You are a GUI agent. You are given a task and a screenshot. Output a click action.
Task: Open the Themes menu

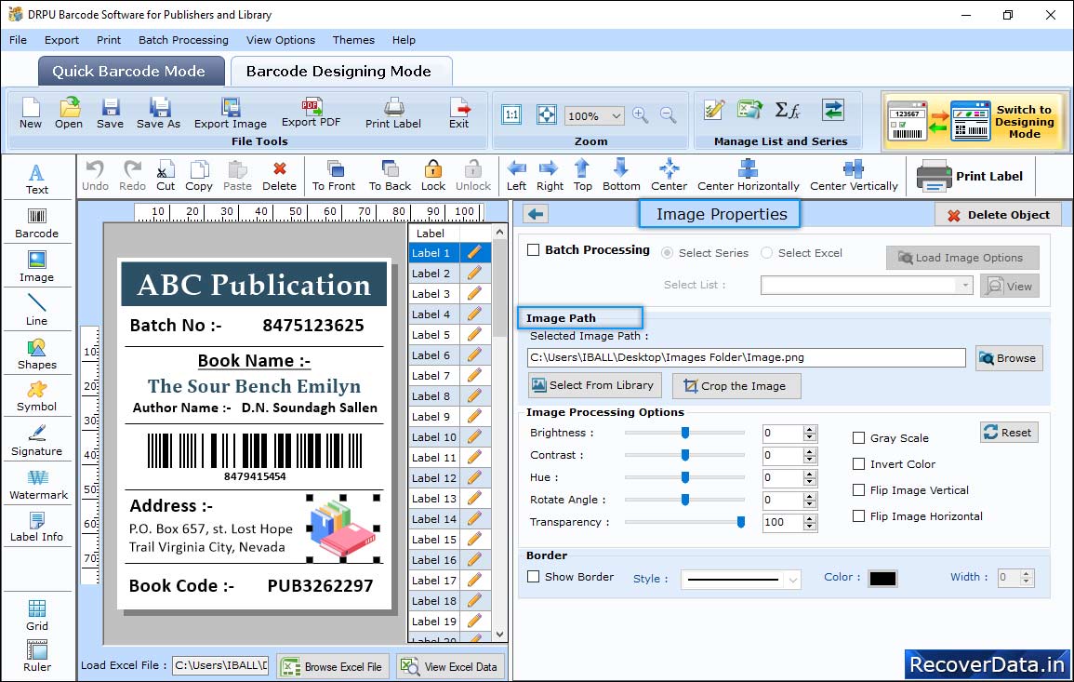click(x=353, y=40)
